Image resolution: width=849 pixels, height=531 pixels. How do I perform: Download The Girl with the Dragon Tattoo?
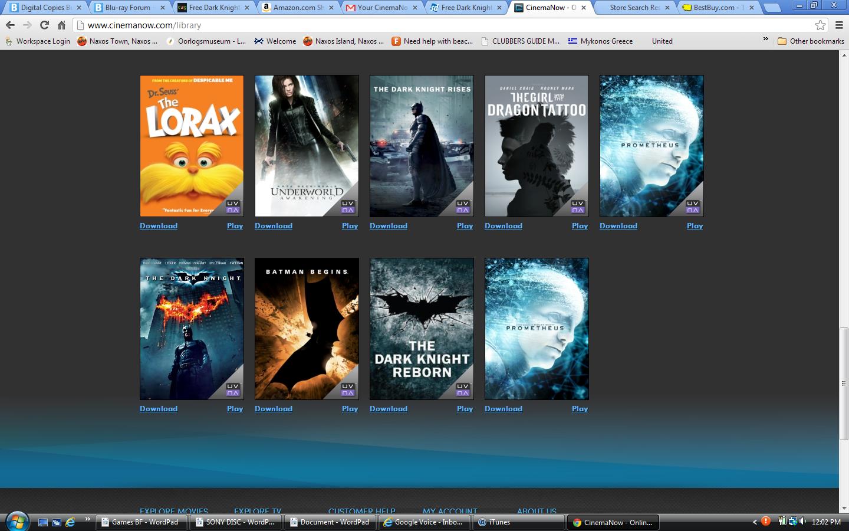504,226
